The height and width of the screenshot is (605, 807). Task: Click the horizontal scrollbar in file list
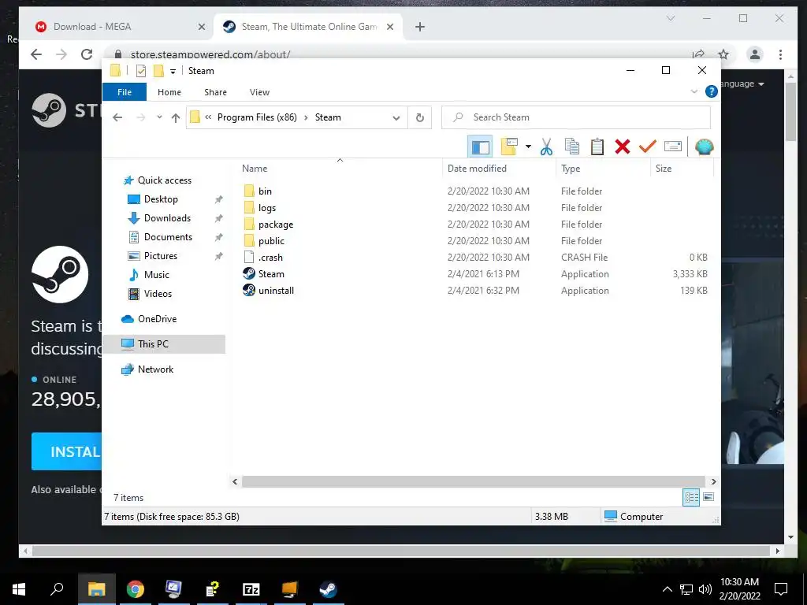point(473,481)
